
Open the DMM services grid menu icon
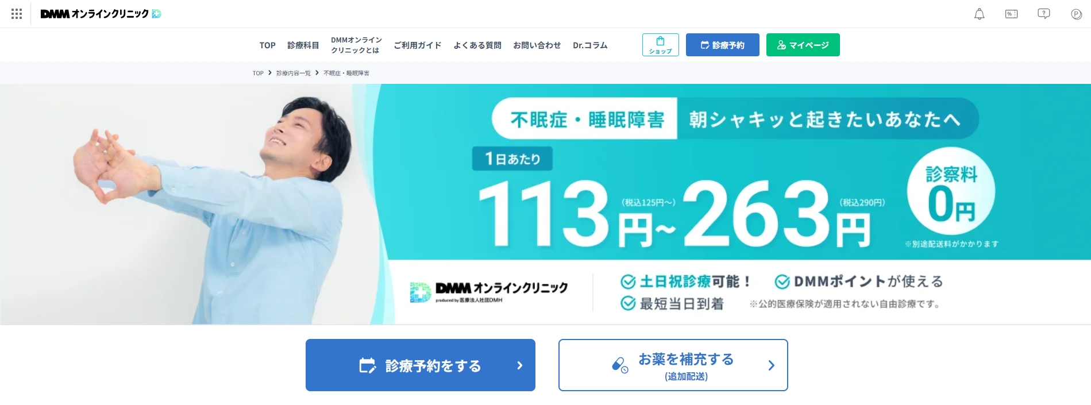(x=17, y=14)
